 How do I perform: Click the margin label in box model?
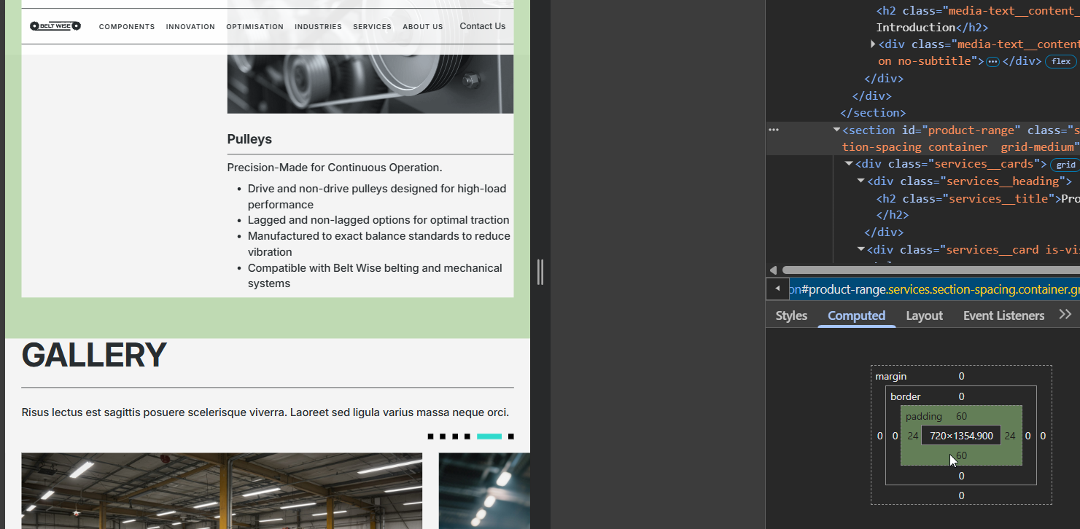tap(891, 376)
